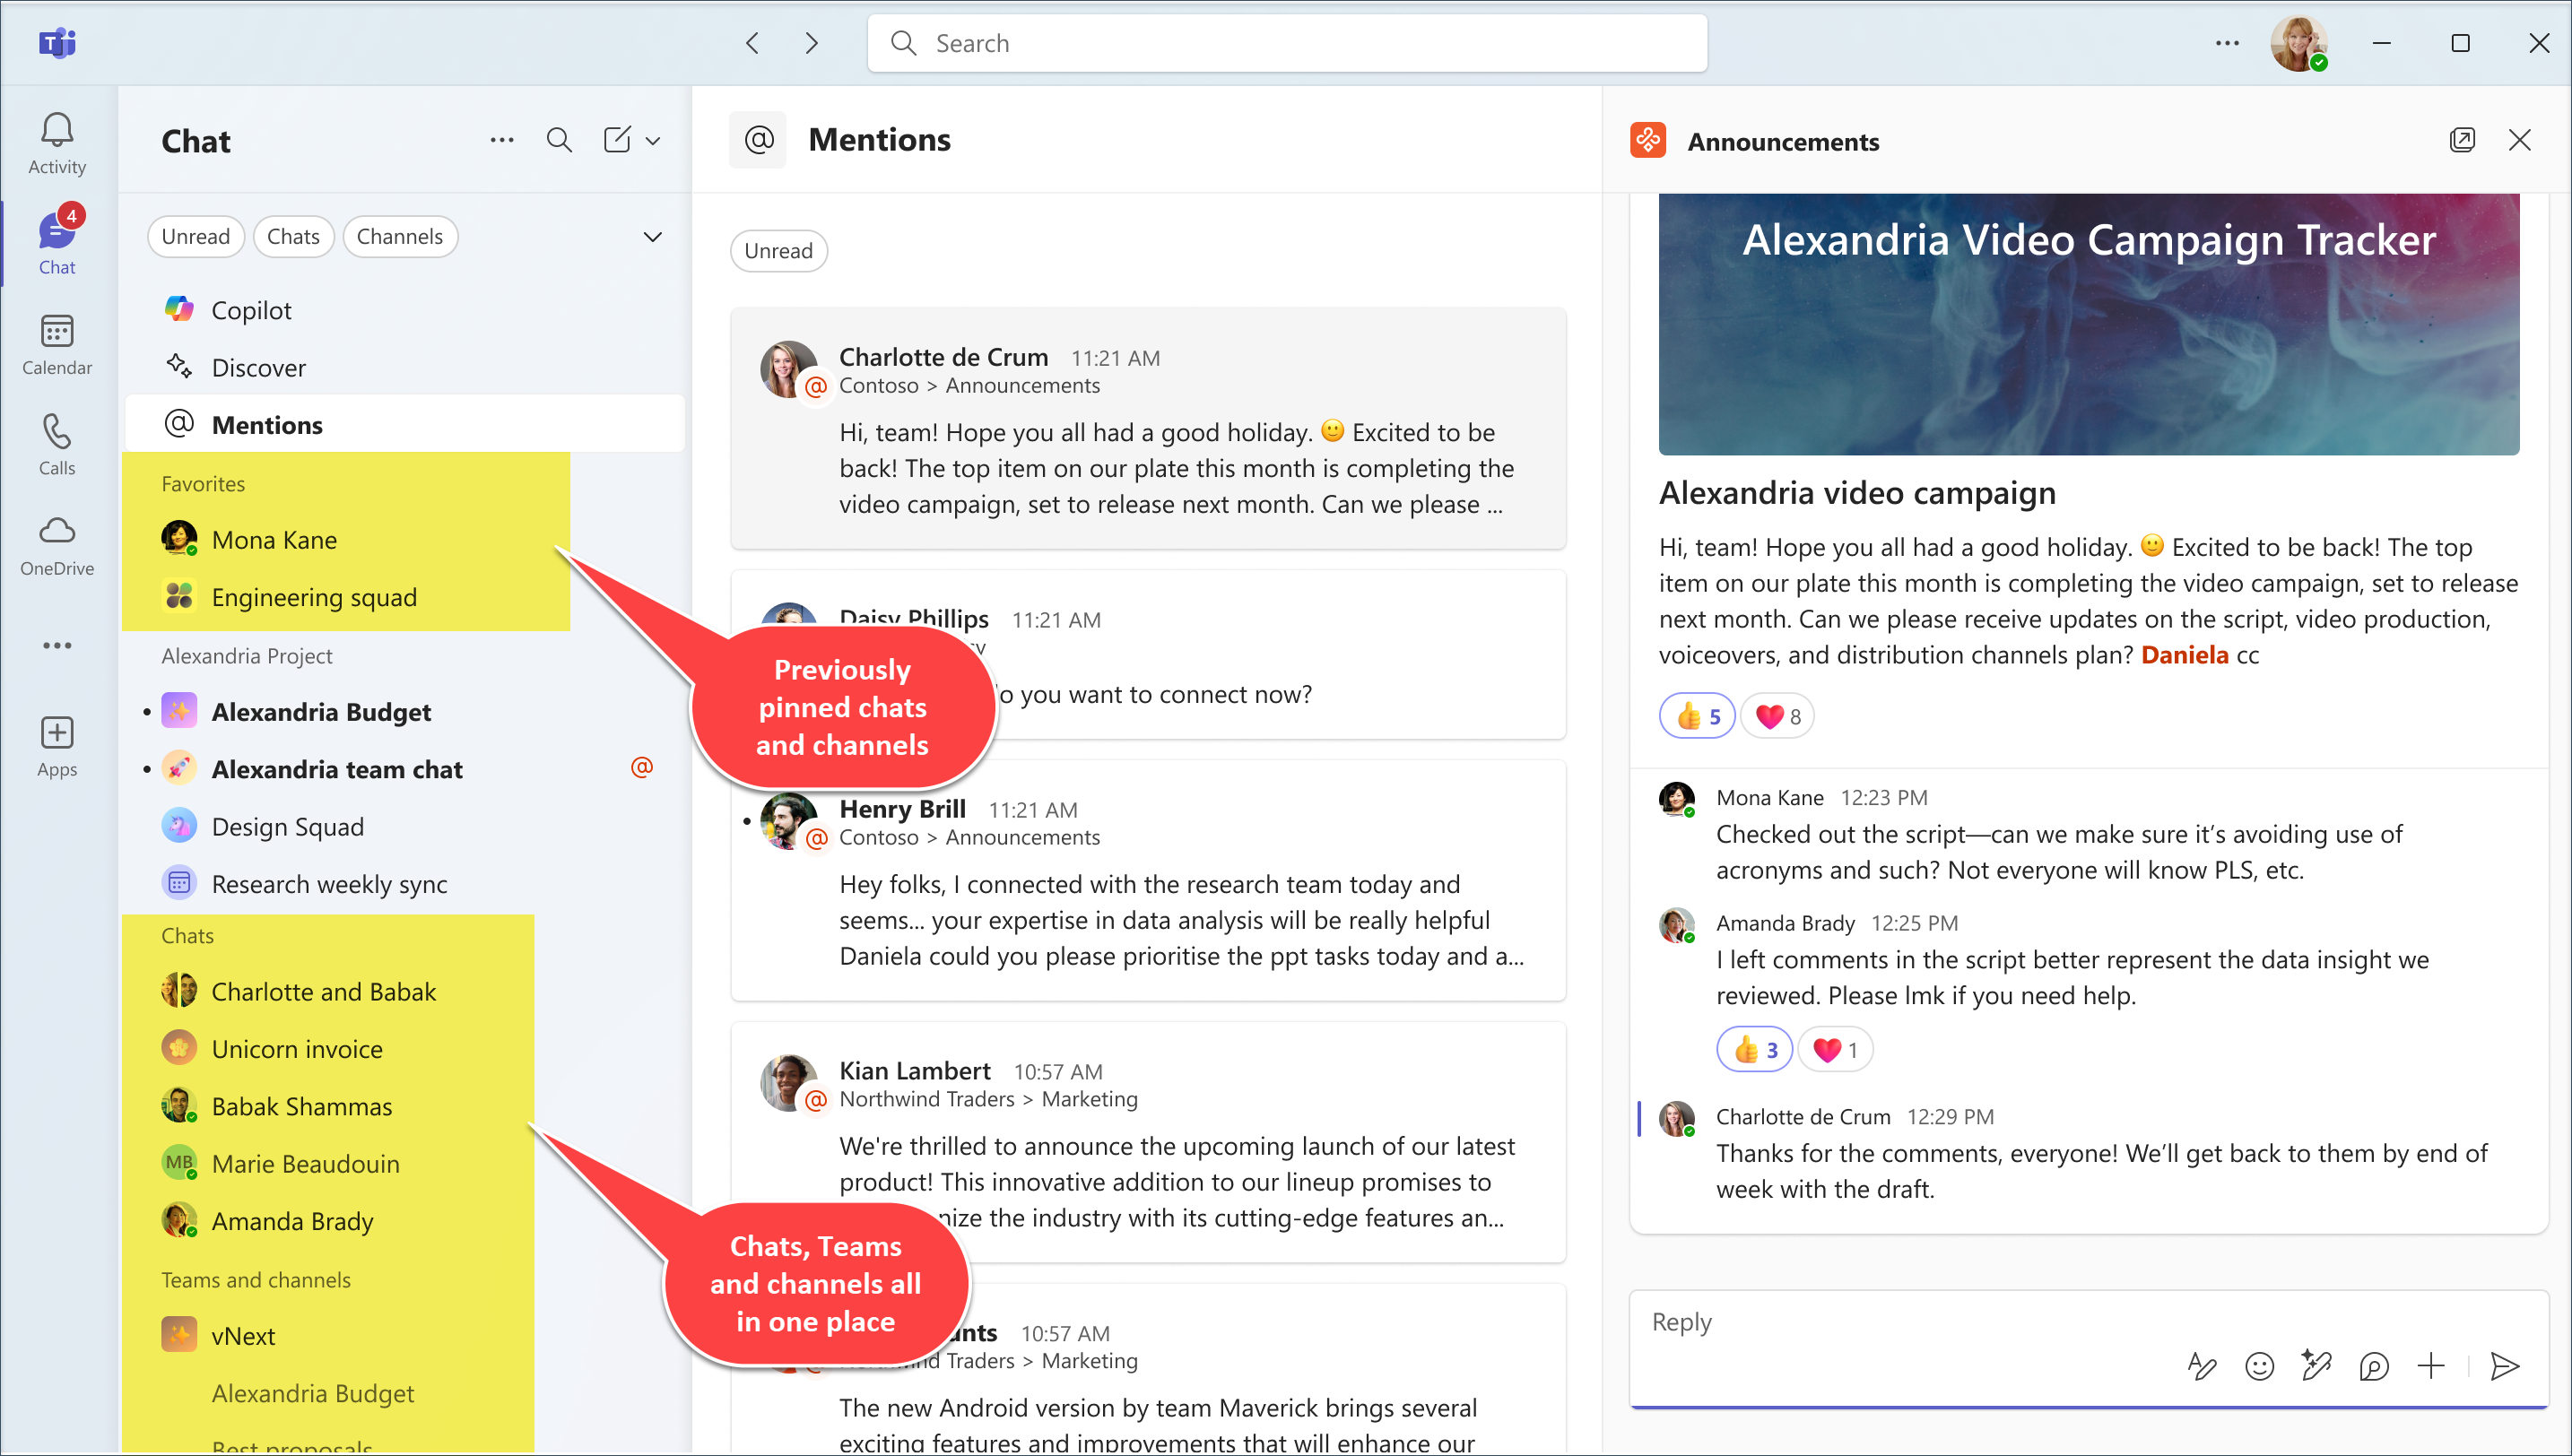2572x1456 pixels.
Task: Select Discover in the chat list
Action: click(x=258, y=368)
